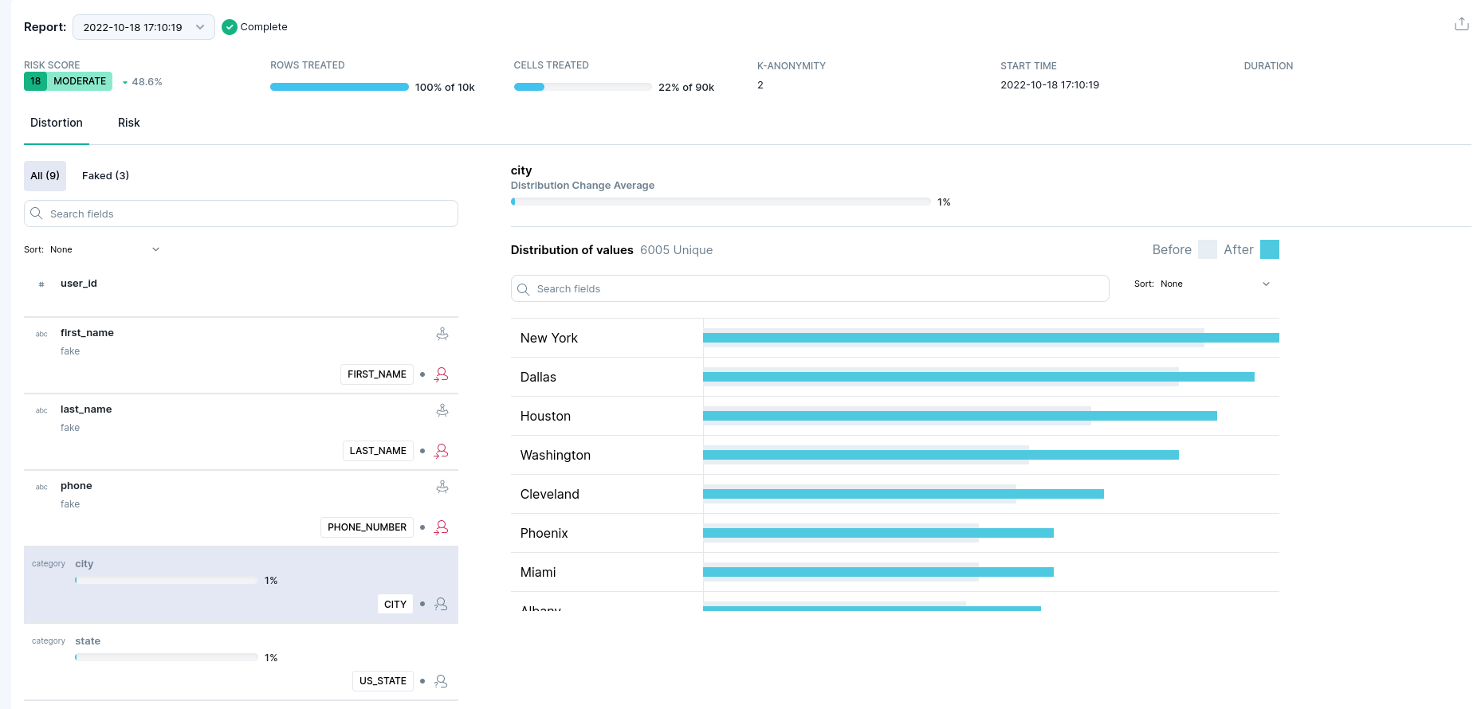The height and width of the screenshot is (709, 1481).
Task: Click the start time 2022-10-18 17:10:19 value
Action: [x=1050, y=85]
